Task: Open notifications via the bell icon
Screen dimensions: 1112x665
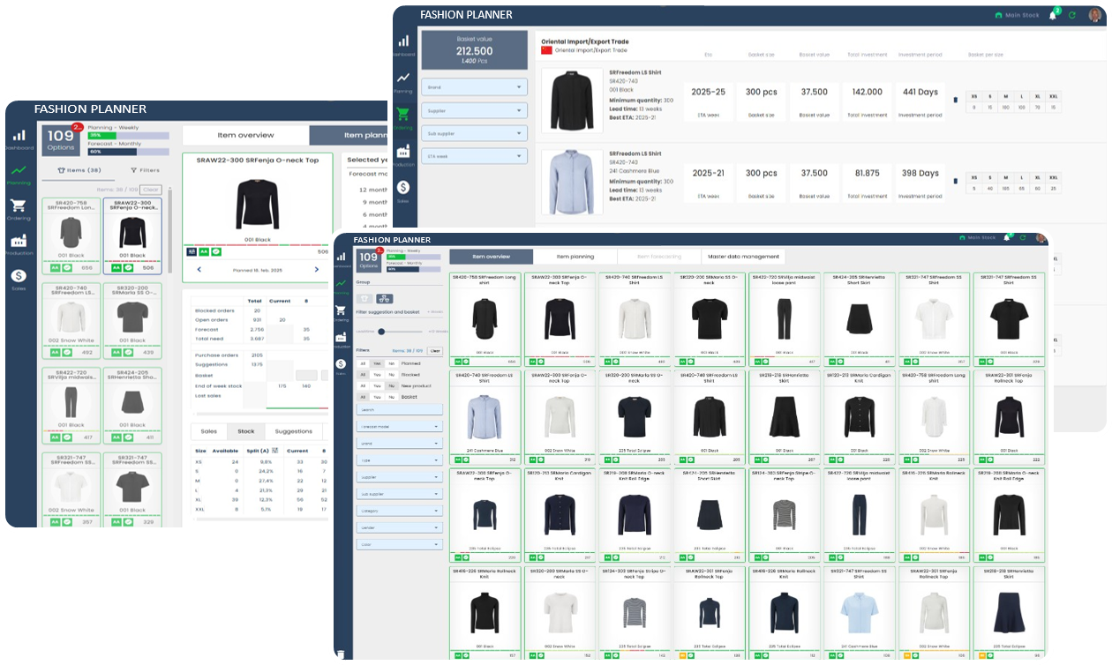Action: (x=1007, y=235)
